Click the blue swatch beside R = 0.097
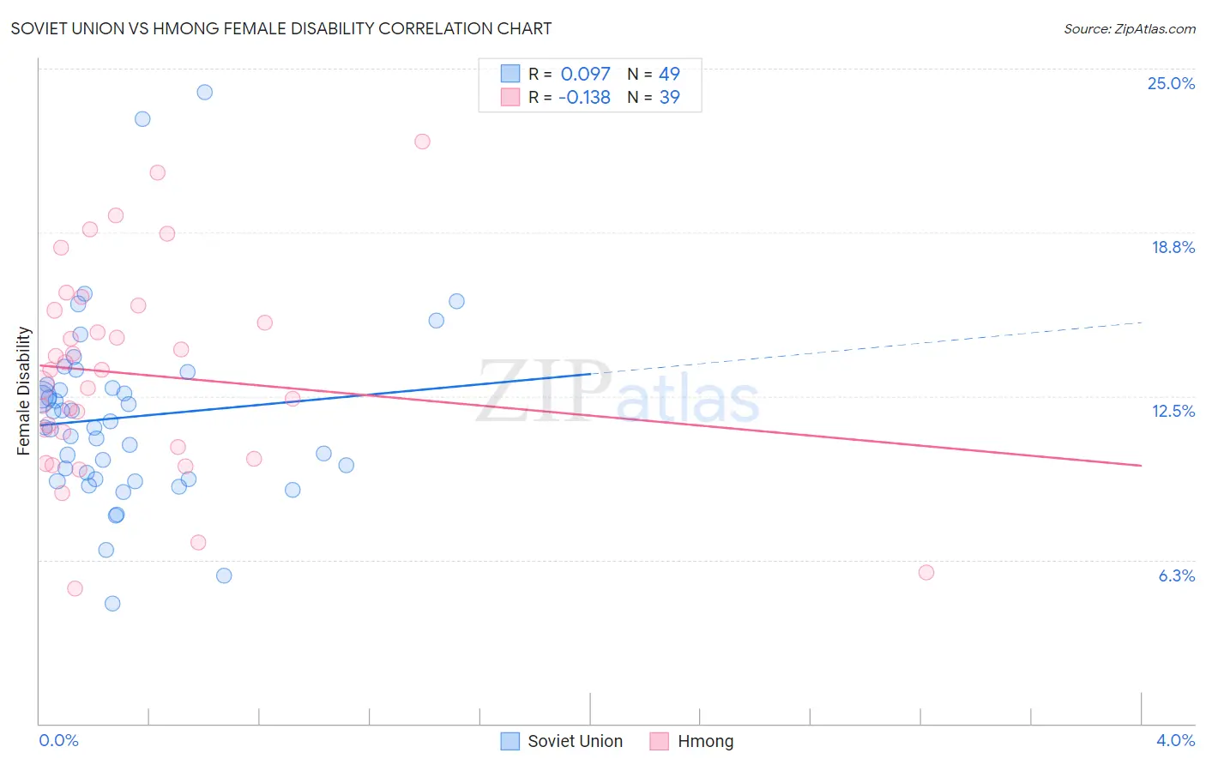This screenshot has height=765, width=1206. [510, 74]
